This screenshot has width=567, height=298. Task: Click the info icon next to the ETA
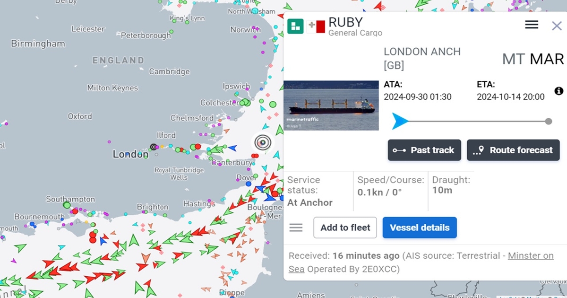(x=558, y=91)
